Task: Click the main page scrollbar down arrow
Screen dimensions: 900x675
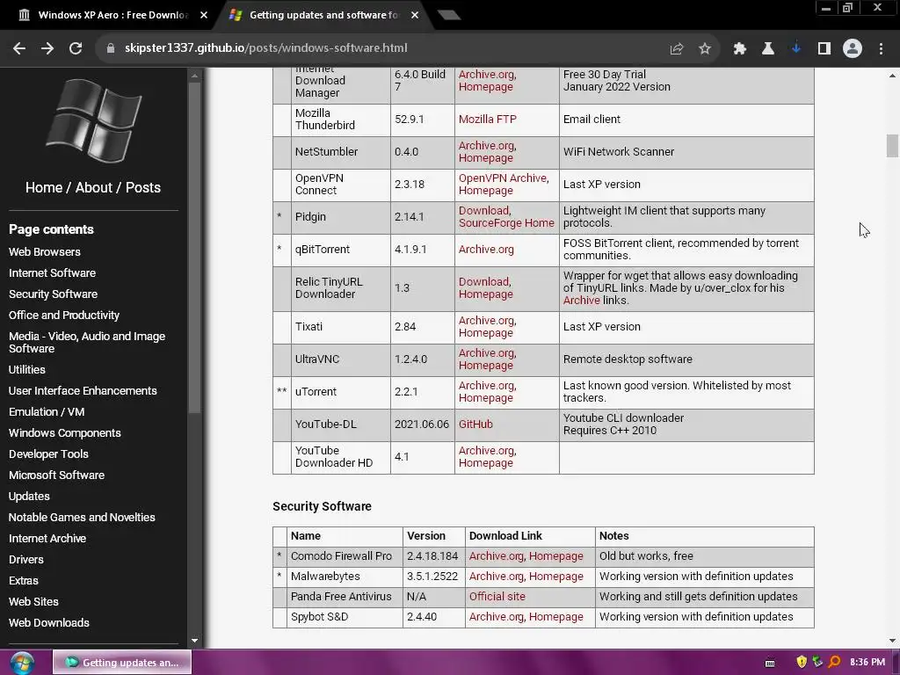Action: click(x=892, y=641)
